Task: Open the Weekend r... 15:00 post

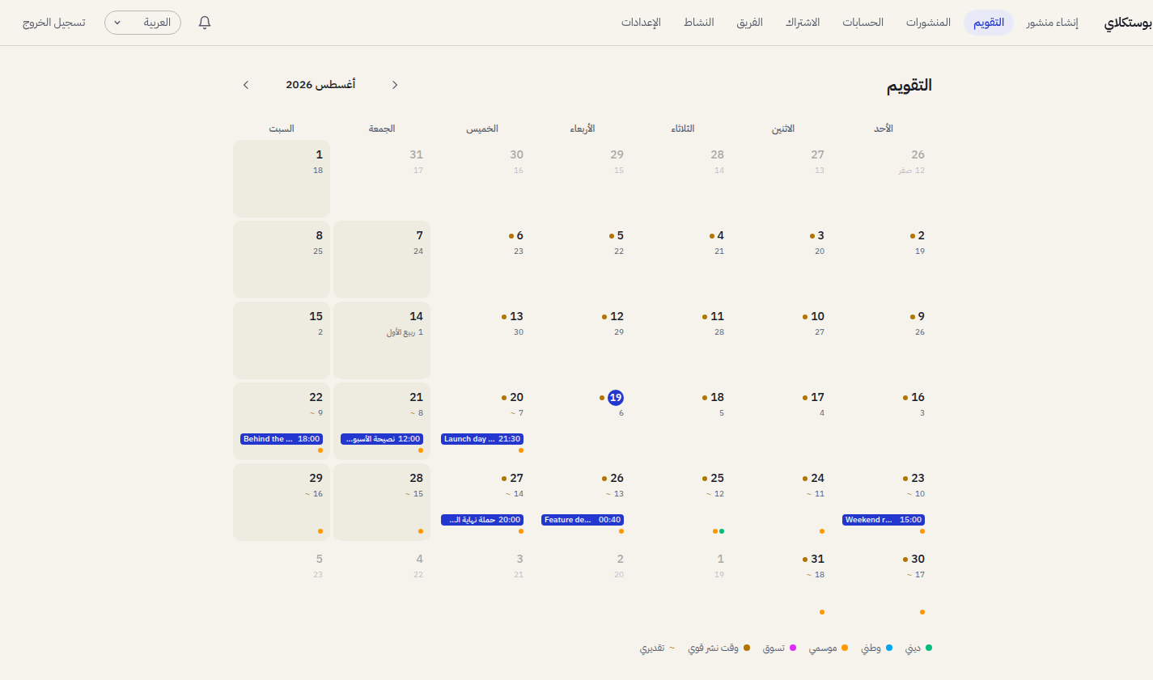Action: pos(884,520)
